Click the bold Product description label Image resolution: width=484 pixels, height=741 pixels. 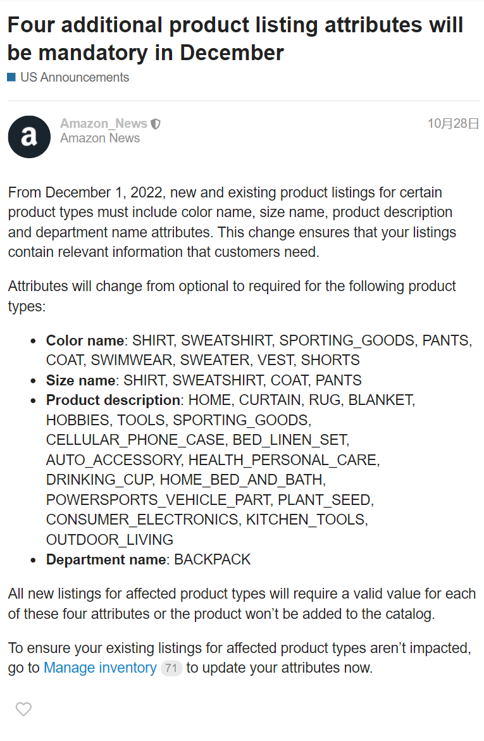[x=113, y=401]
